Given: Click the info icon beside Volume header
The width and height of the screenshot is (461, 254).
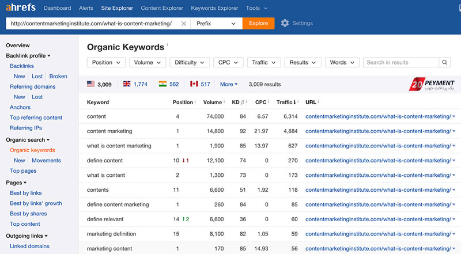Looking at the screenshot, I should click(x=224, y=101).
